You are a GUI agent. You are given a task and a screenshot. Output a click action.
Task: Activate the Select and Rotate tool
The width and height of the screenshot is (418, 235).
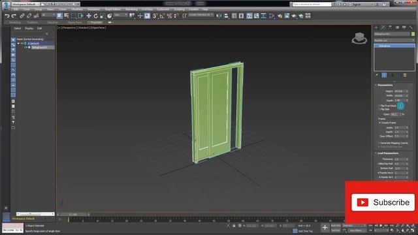pyautogui.click(x=96, y=16)
